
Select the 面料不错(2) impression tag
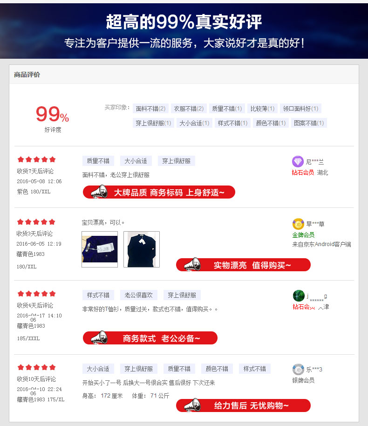click(x=151, y=109)
